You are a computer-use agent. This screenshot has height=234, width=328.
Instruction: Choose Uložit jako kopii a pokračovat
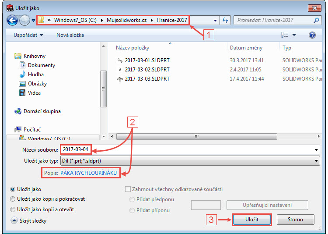13,199
